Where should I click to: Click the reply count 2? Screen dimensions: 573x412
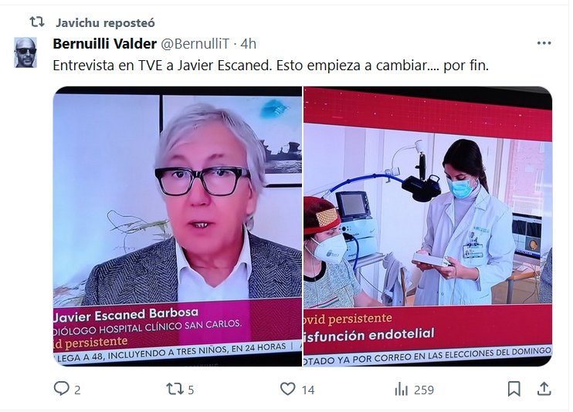point(77,390)
